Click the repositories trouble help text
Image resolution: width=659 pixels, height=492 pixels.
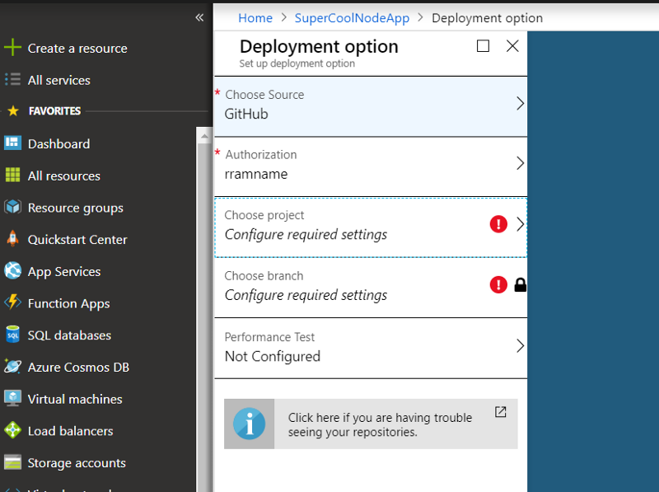(x=380, y=424)
